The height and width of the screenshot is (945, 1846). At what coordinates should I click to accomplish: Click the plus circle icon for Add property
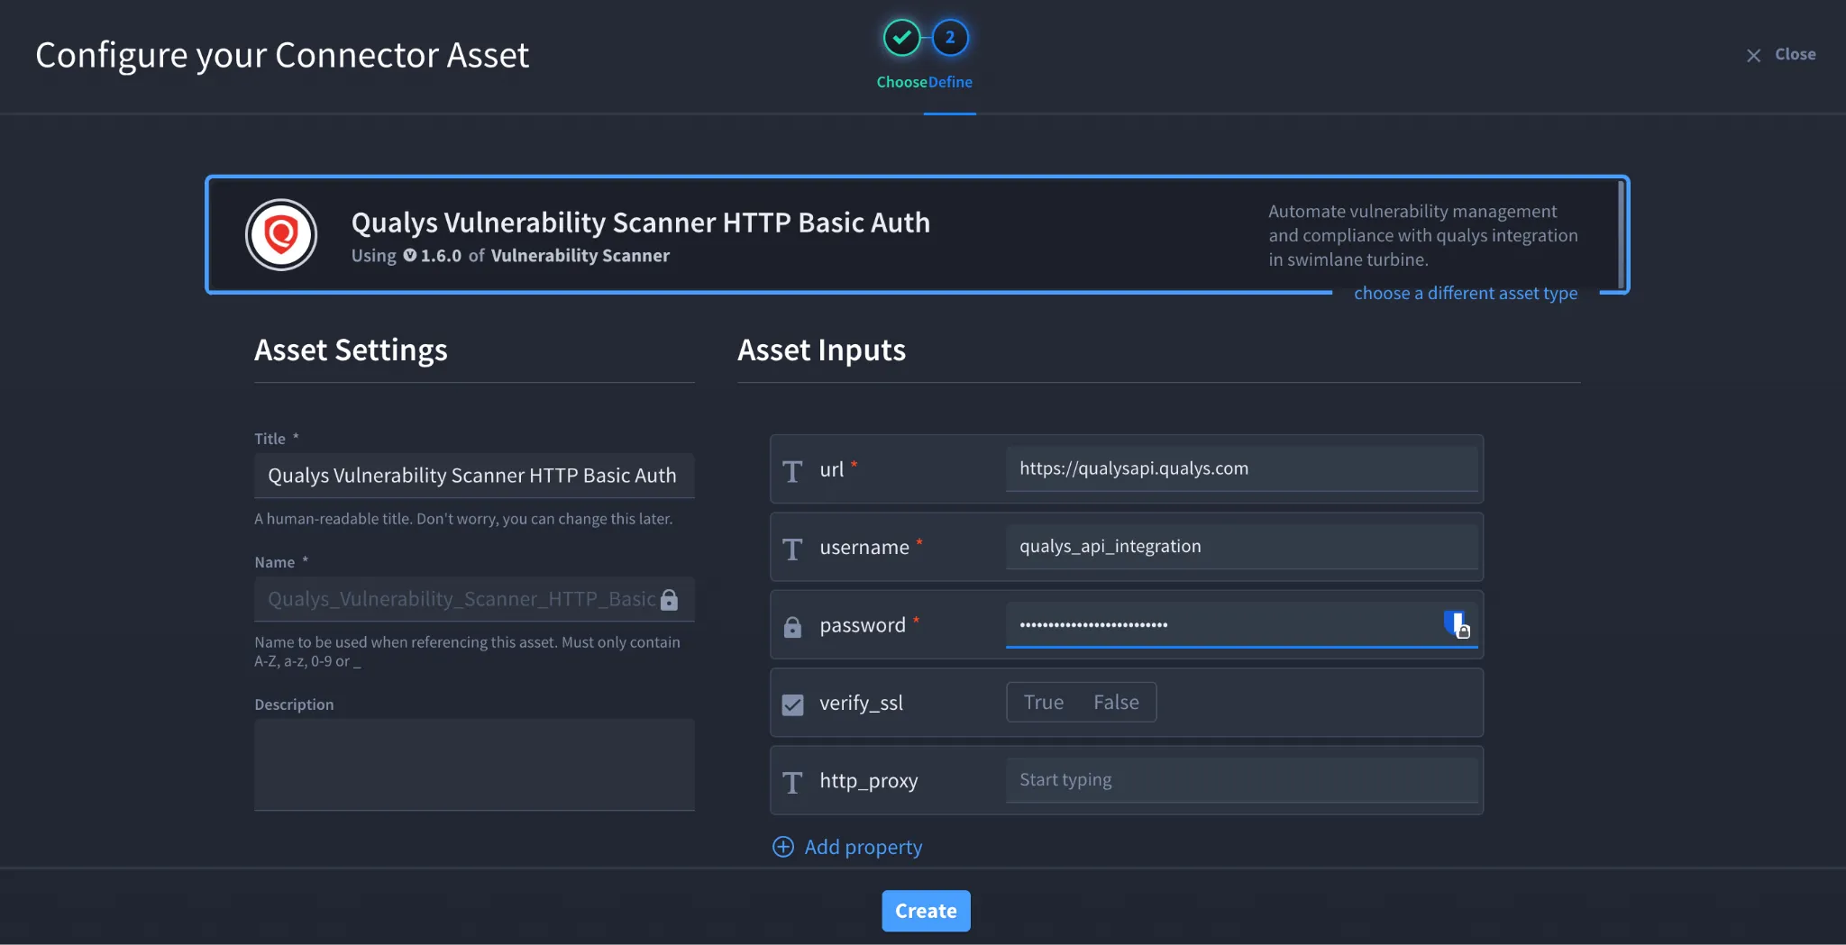point(783,847)
